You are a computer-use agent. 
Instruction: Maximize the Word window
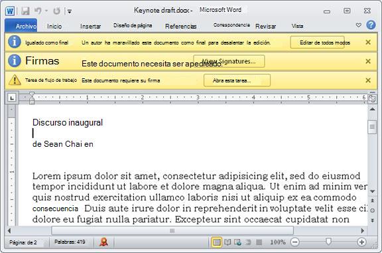pos(347,11)
